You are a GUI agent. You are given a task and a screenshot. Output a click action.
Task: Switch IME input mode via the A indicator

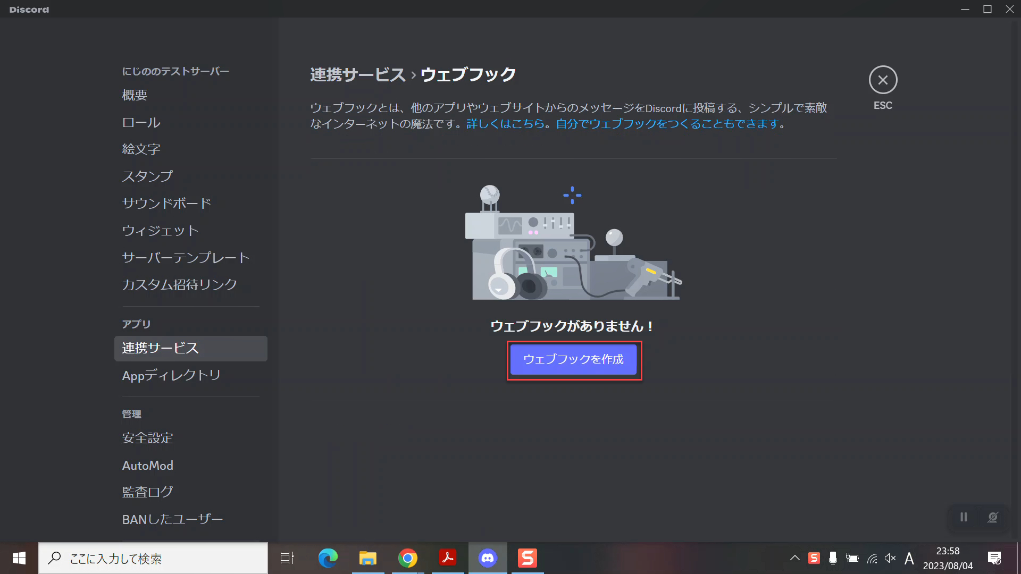pyautogui.click(x=909, y=558)
